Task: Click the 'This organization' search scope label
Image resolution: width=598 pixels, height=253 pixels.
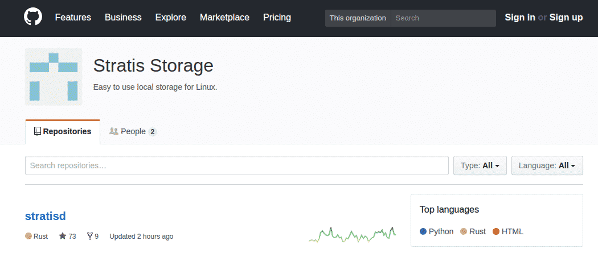Action: [358, 18]
